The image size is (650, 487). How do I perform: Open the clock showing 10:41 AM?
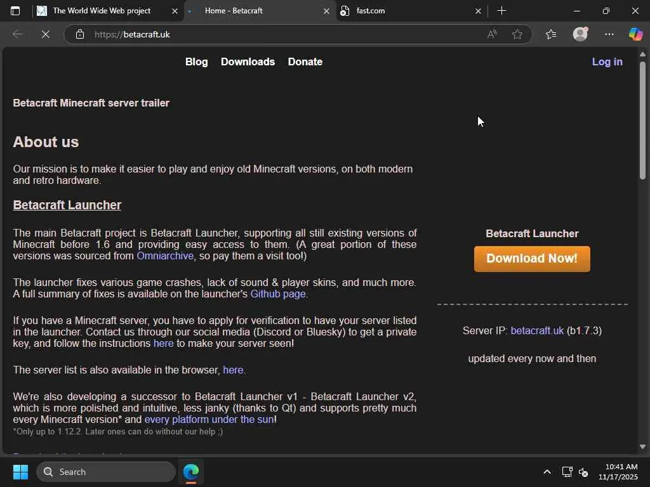(618, 472)
